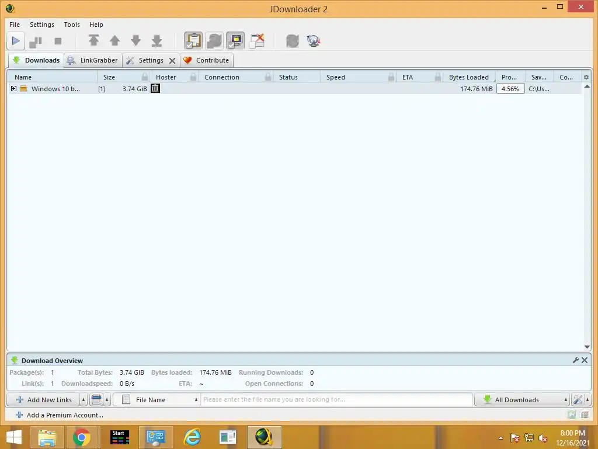Click Add a Premium Account link
598x449 pixels.
[x=60, y=415]
